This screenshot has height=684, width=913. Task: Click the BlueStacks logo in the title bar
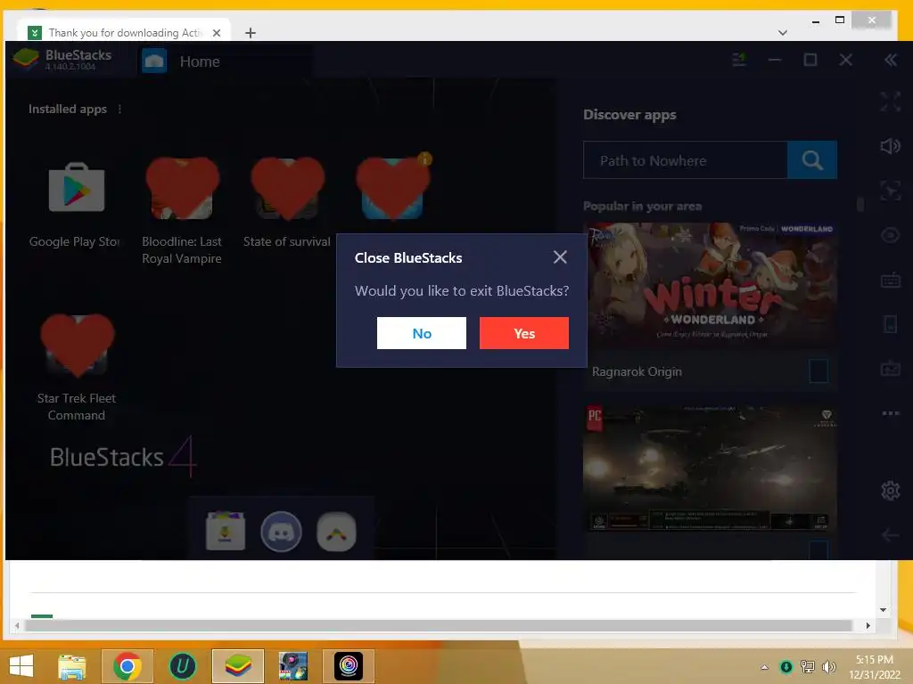(x=26, y=59)
